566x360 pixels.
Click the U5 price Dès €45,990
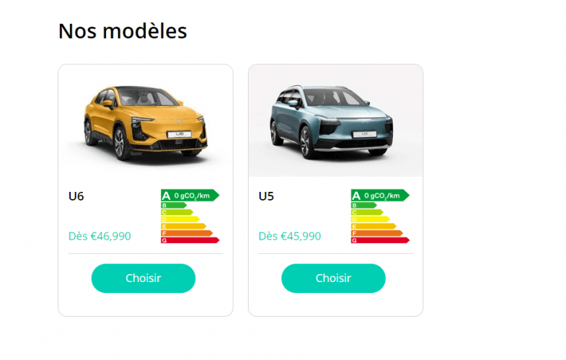coord(290,236)
